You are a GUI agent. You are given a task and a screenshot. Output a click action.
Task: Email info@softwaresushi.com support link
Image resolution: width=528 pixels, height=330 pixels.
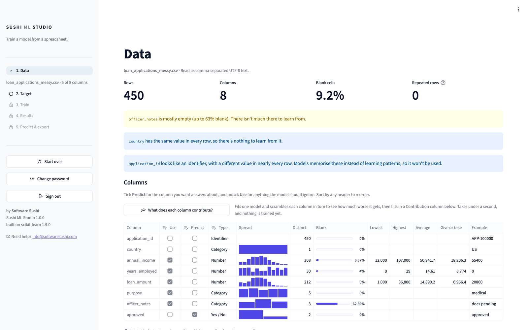54,237
